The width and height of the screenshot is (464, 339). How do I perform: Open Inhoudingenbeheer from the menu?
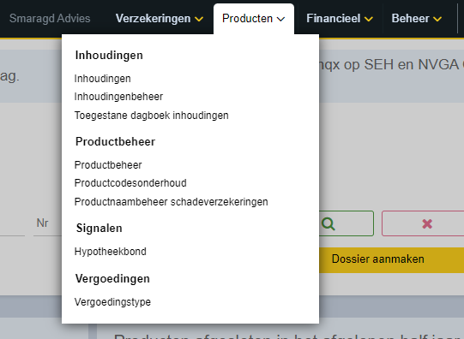tap(118, 97)
